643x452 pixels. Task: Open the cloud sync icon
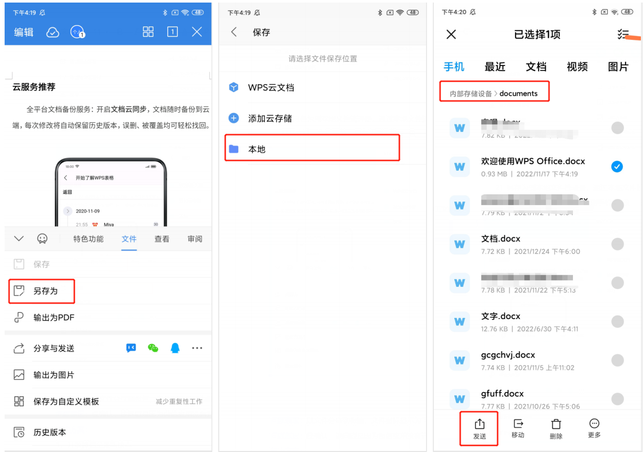tap(53, 32)
